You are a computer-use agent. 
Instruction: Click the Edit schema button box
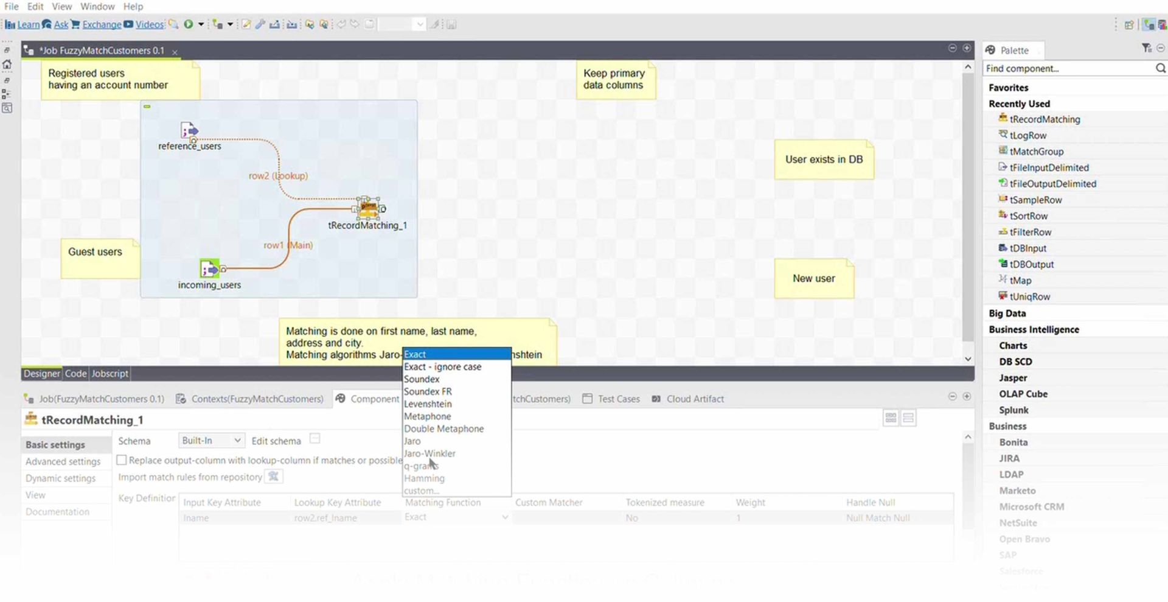315,439
